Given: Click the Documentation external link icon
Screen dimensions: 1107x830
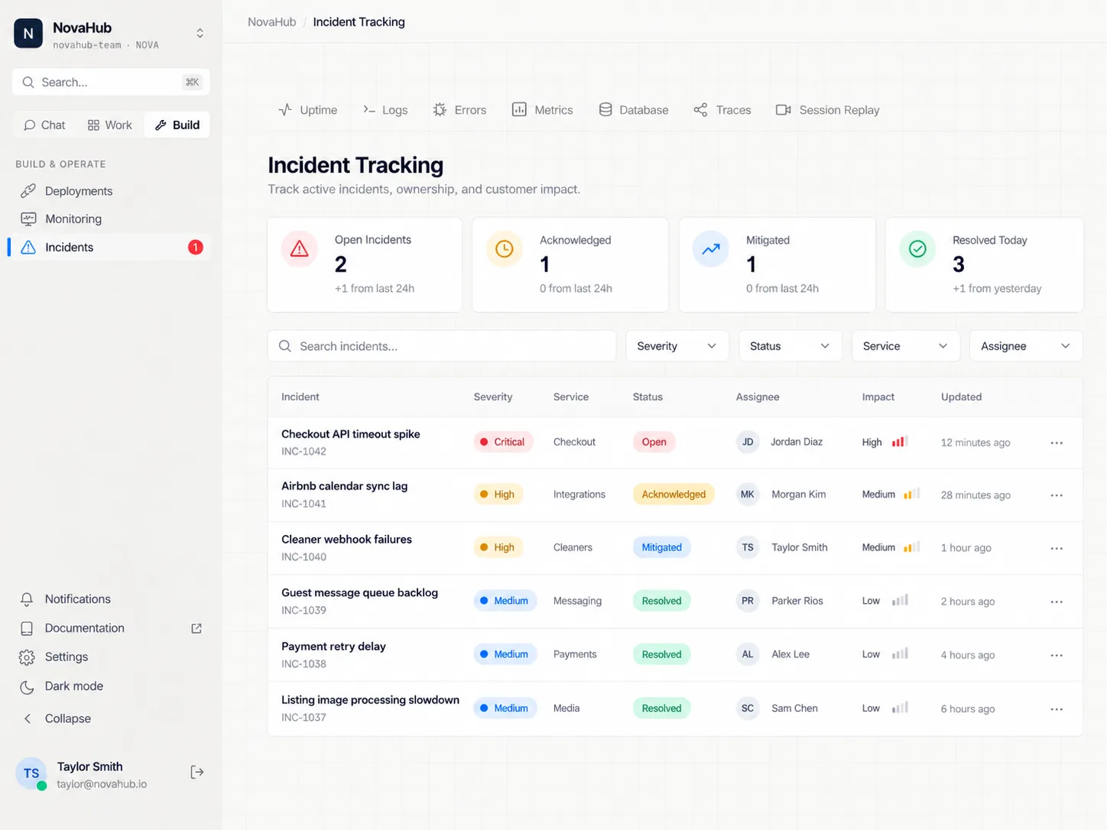Looking at the screenshot, I should pos(196,628).
